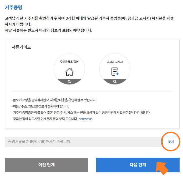The image size is (183, 176).
Task: Focus the 증명서류 upload input field
Action: click(83, 142)
